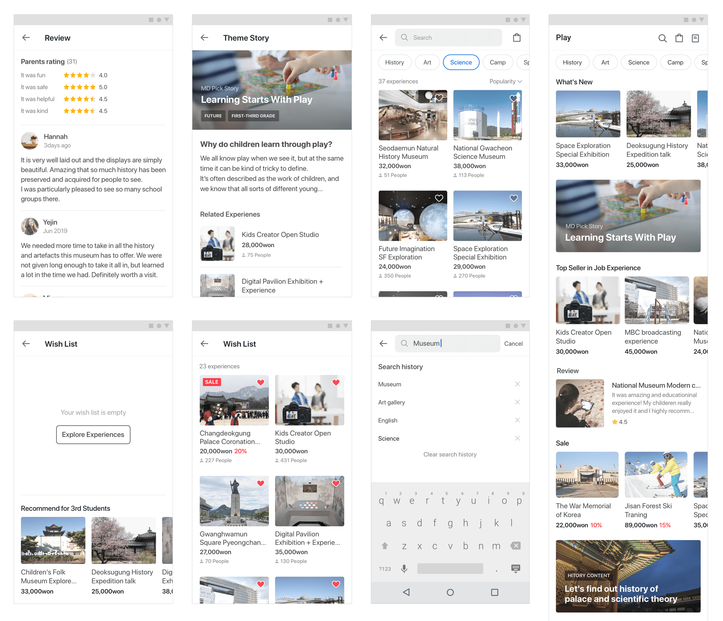The height and width of the screenshot is (621, 723).
Task: Open shopping bag icon in Play header
Action: [679, 38]
